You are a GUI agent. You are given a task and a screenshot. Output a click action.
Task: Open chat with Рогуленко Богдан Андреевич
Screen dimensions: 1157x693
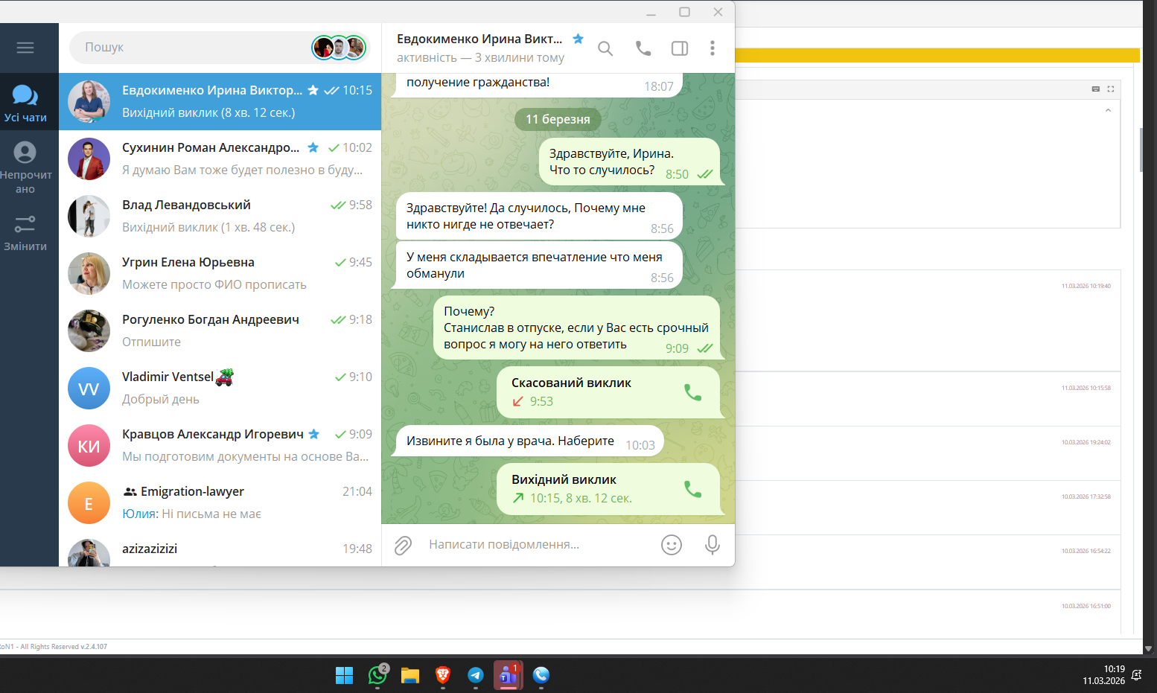tap(220, 330)
